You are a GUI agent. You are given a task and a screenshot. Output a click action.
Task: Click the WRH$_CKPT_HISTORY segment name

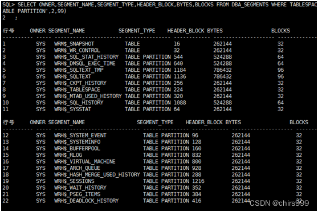pos(80,83)
